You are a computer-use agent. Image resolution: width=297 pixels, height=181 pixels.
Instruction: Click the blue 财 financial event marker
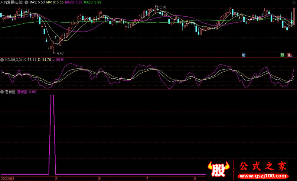[244, 55]
